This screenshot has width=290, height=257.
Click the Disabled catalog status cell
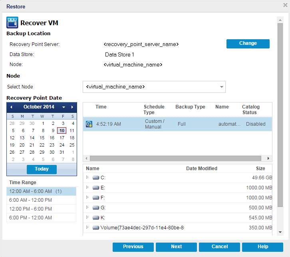click(256, 124)
